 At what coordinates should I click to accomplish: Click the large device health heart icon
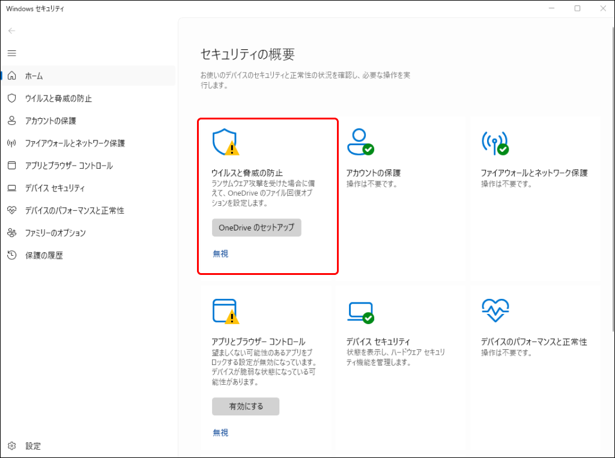pyautogui.click(x=495, y=310)
